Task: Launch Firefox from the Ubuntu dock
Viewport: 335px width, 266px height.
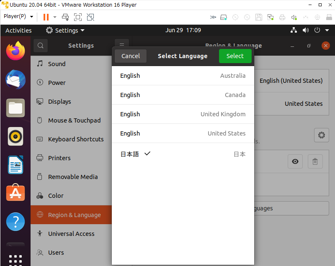Action: (x=15, y=51)
